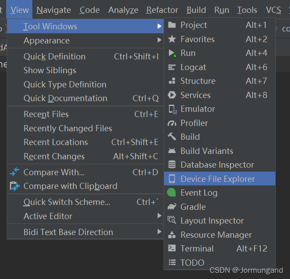Click the Favorites star icon
Screen dimensions: 290x279
click(172, 39)
